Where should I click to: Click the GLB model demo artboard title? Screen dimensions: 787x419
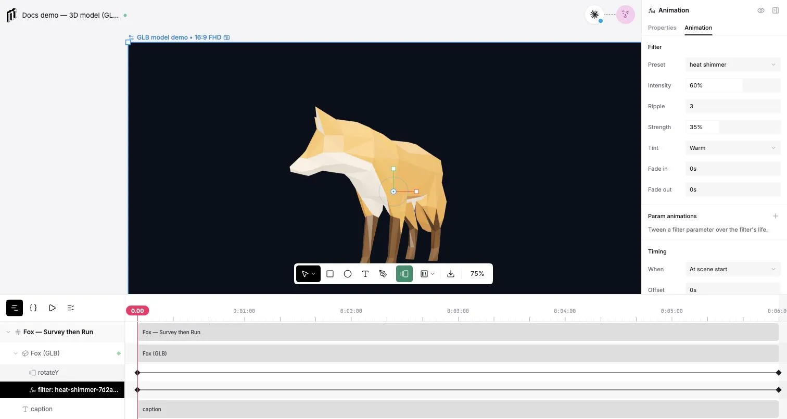click(x=162, y=37)
